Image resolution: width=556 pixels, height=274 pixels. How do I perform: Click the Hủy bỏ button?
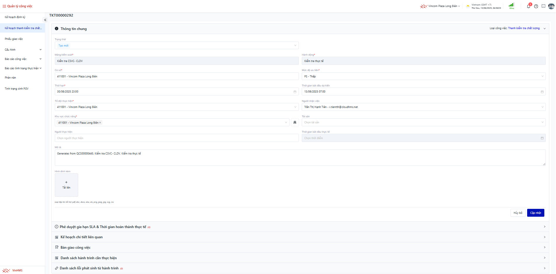click(518, 213)
